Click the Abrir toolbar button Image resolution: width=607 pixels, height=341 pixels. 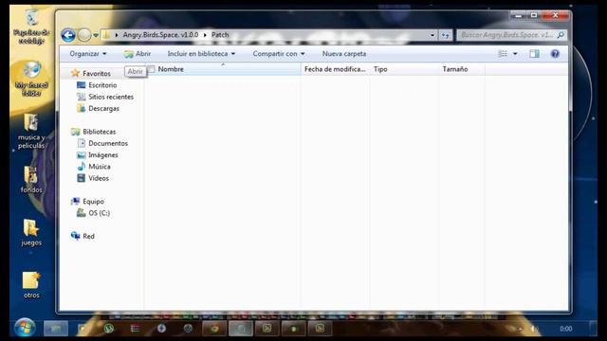[x=138, y=54]
